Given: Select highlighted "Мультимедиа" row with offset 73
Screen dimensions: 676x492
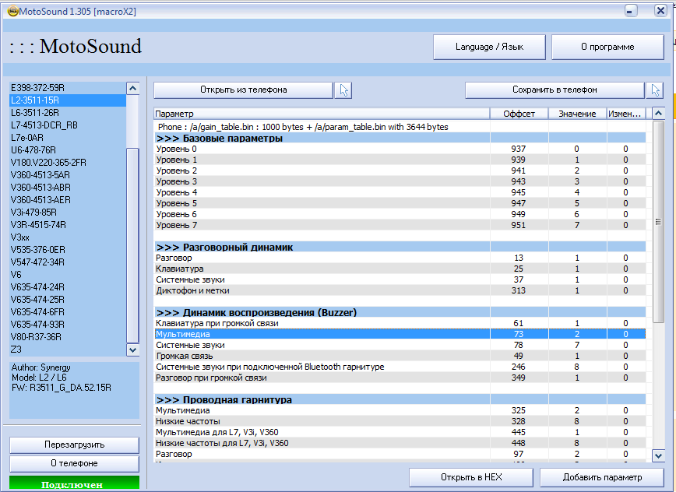Looking at the screenshot, I should pyautogui.click(x=400, y=334).
